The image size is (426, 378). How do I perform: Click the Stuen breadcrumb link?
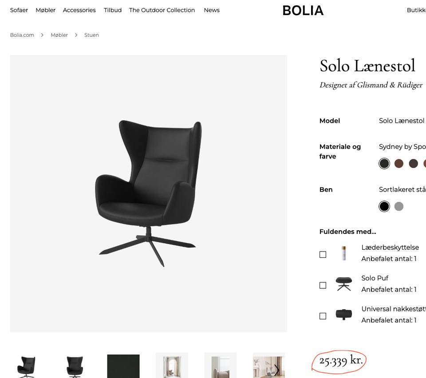[91, 35]
